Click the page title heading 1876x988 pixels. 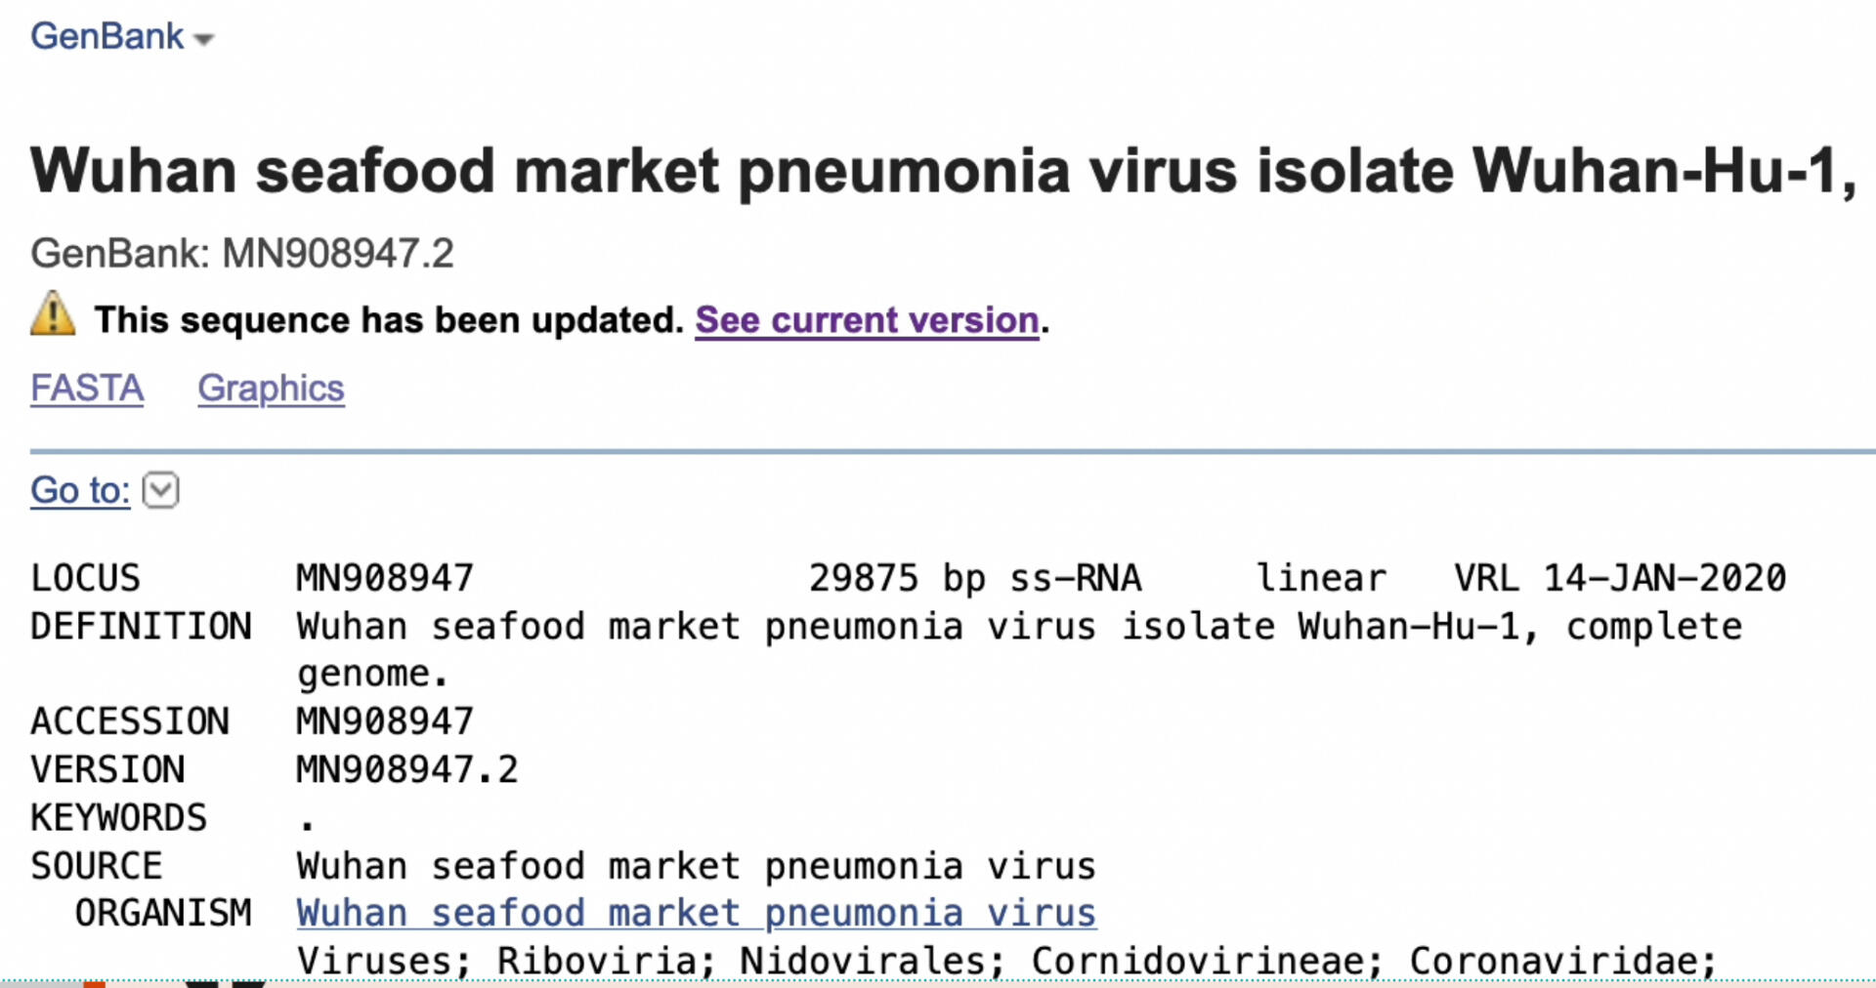click(943, 171)
